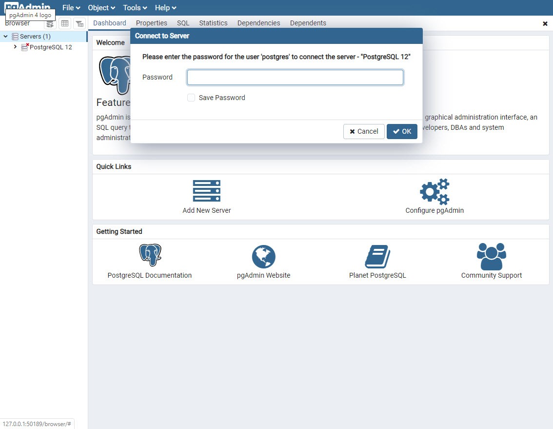The image size is (553, 429).
Task: Click the Save Password label text
Action: [x=222, y=98]
